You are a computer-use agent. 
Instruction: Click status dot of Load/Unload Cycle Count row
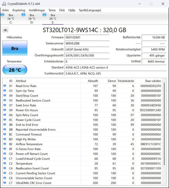5,159
